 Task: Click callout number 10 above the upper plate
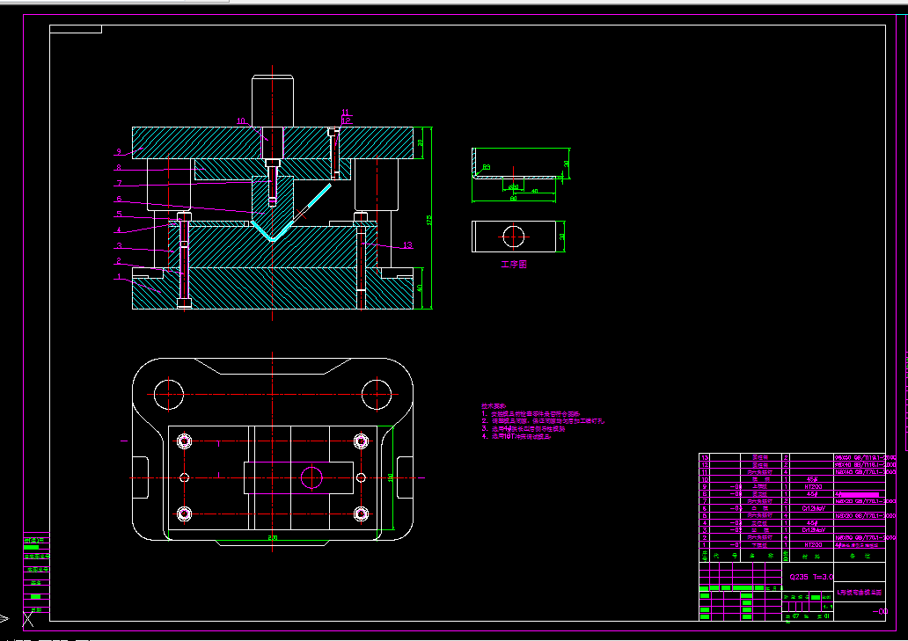pyautogui.click(x=241, y=121)
